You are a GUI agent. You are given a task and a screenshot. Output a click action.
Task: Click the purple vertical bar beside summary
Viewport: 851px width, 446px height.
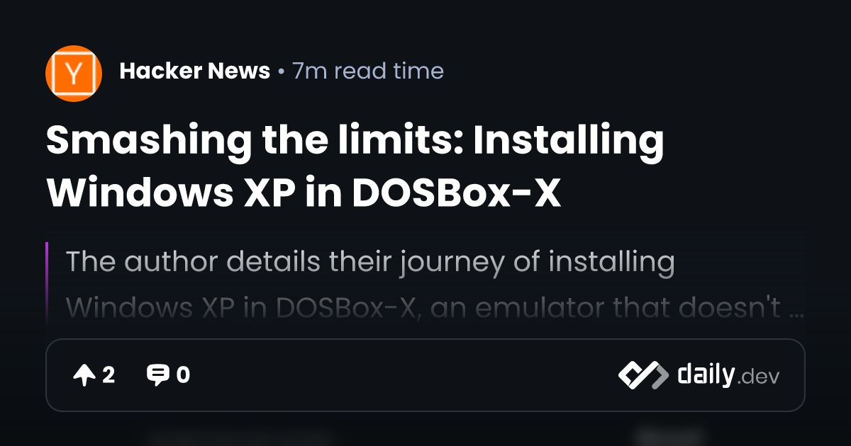47,283
